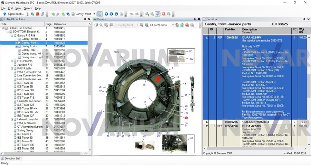Open the View menu
The image size is (311, 165).
[x=18, y=8]
